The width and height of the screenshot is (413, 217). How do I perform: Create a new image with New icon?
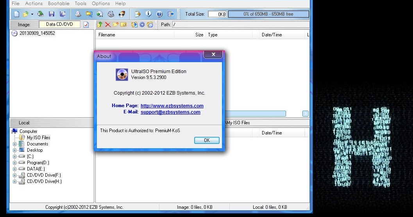16,14
